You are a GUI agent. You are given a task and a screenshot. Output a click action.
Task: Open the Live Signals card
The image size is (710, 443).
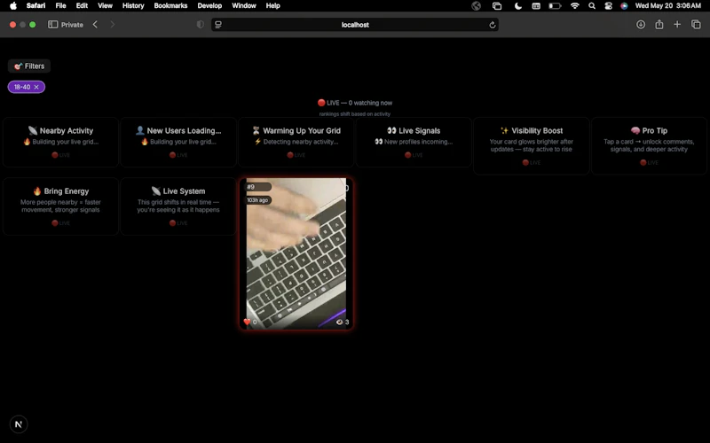[x=414, y=142]
